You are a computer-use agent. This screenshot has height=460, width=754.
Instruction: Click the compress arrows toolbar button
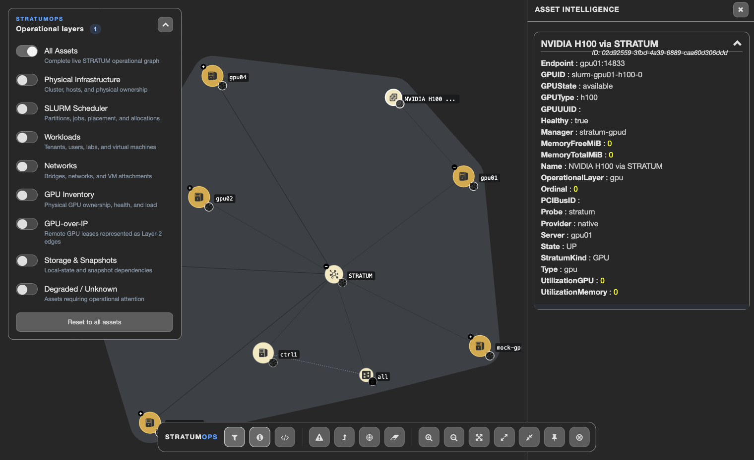click(x=529, y=437)
